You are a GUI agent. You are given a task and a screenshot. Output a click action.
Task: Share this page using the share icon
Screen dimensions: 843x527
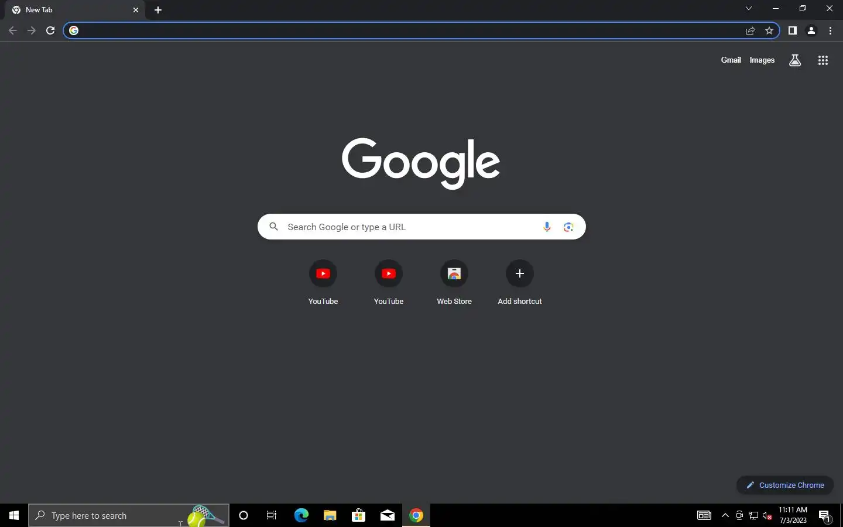point(751,30)
